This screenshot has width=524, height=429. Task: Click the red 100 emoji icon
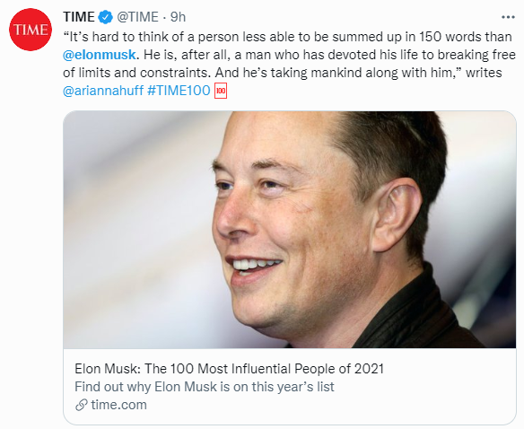221,91
